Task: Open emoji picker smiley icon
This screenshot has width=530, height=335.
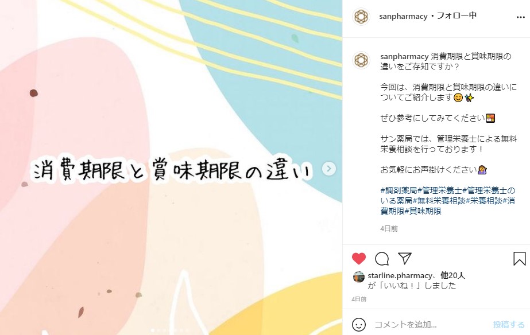Action: 359,325
